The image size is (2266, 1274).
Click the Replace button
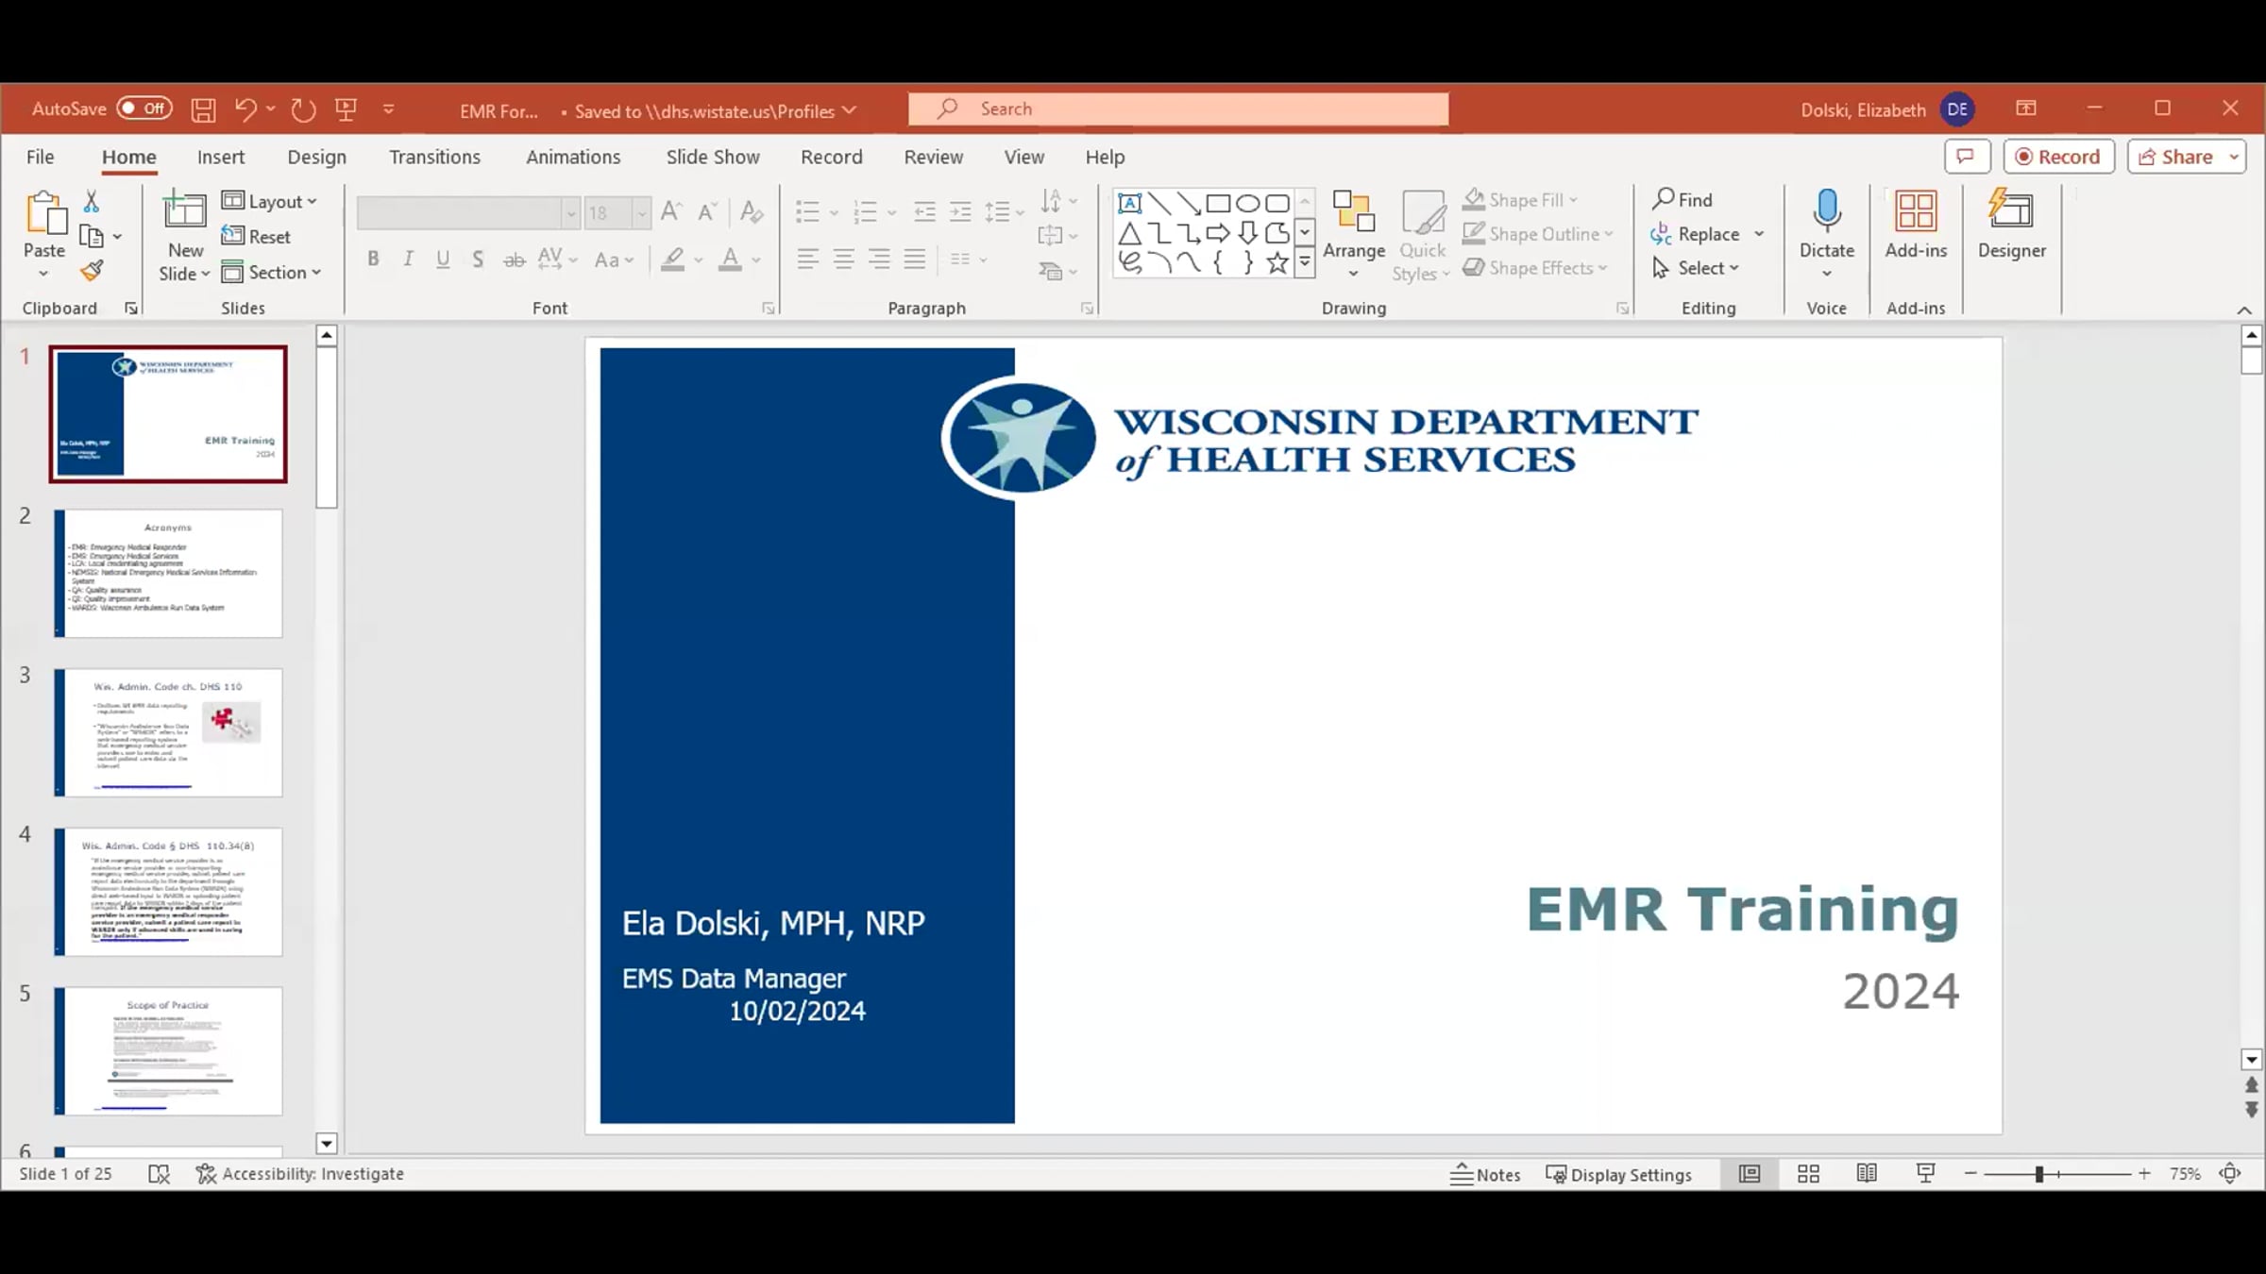tap(1695, 233)
